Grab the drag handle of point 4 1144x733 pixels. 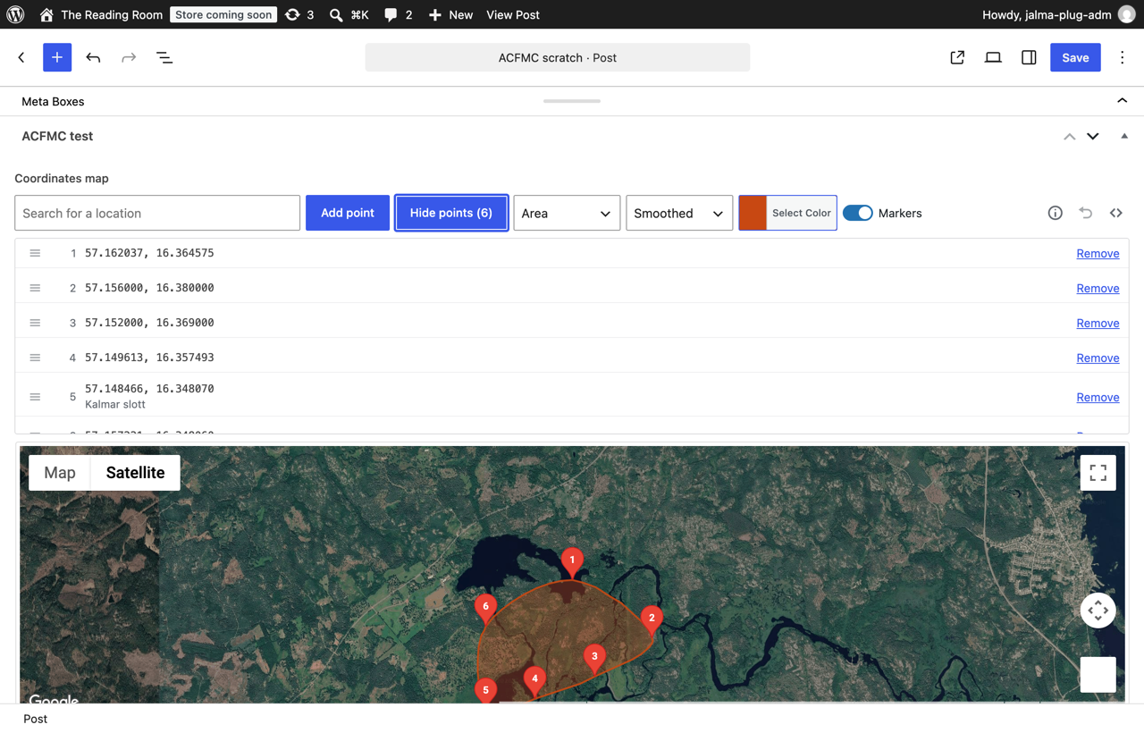coord(35,358)
